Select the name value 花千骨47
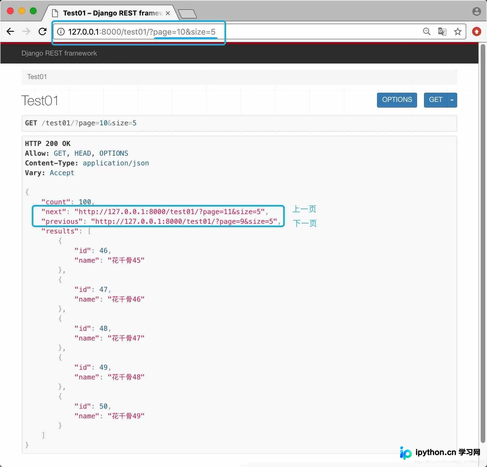Screen dimensions: 487x467 pos(126,338)
